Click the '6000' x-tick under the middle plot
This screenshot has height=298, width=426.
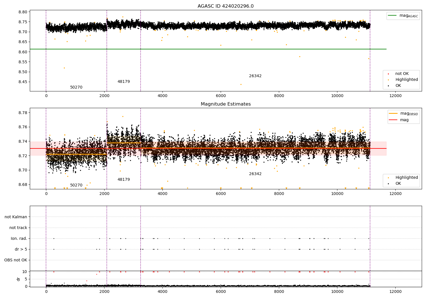221,194
